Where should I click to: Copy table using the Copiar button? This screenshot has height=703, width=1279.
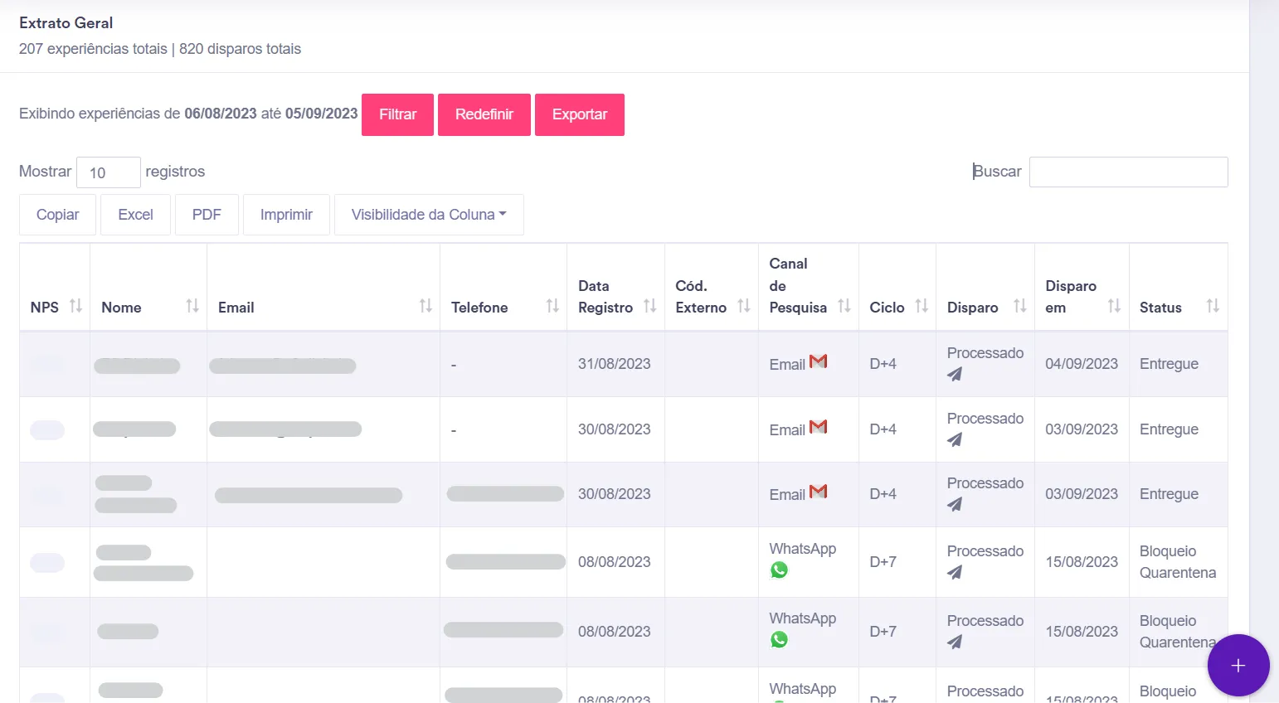click(x=58, y=215)
